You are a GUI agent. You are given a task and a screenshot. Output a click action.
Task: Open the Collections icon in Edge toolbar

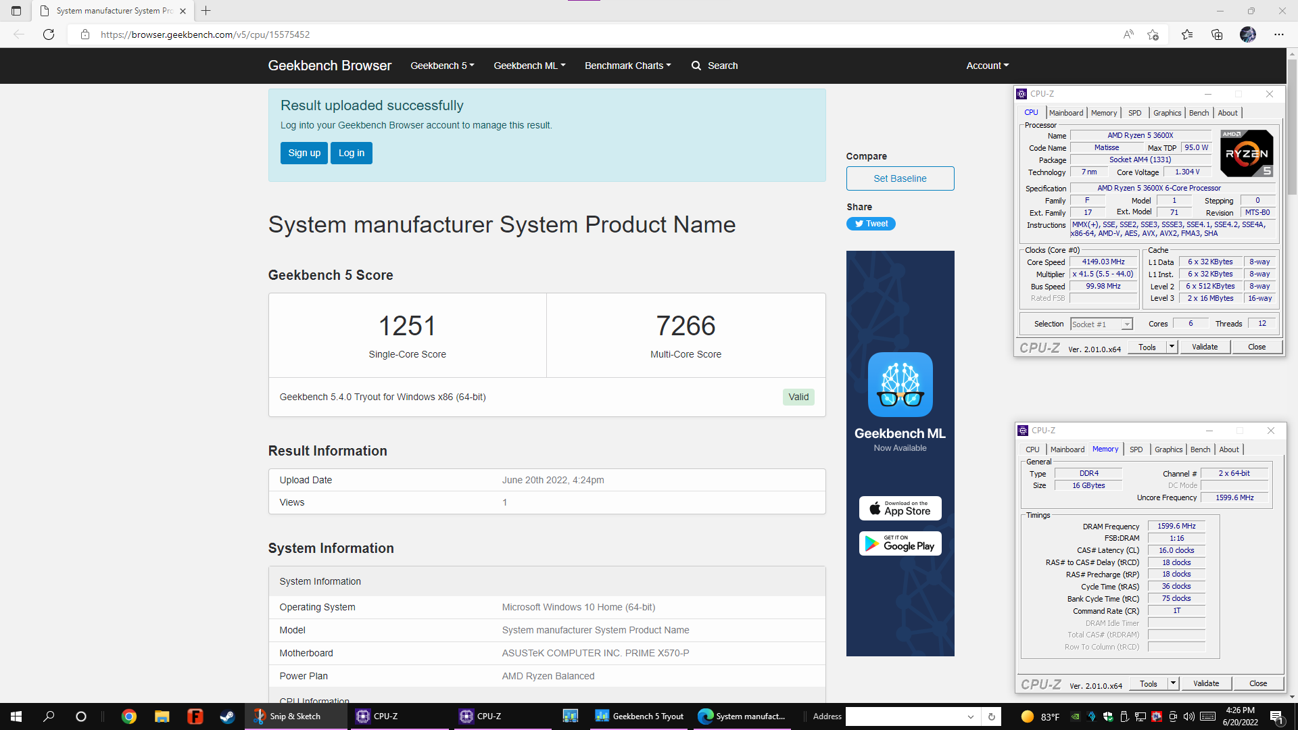(x=1217, y=34)
